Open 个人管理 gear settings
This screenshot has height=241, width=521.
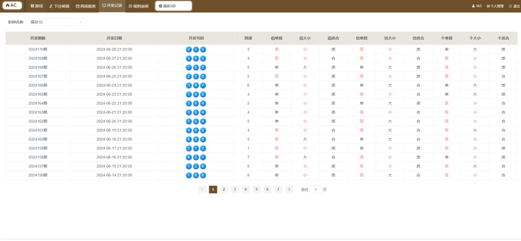pos(495,6)
